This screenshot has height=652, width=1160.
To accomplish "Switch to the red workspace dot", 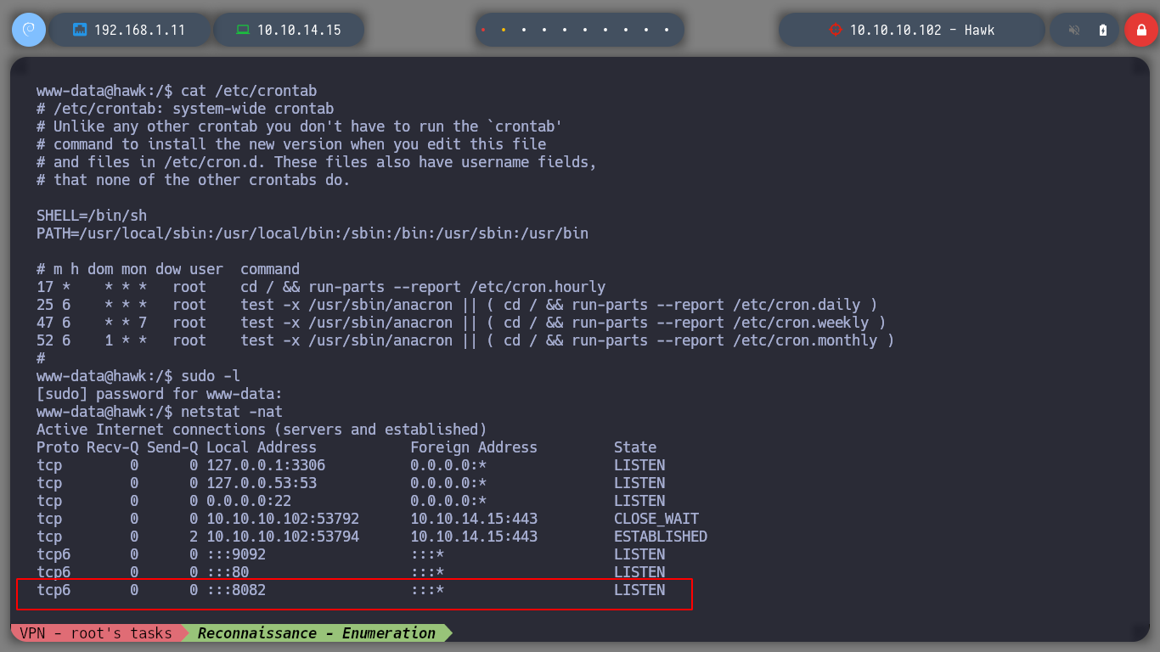I will [483, 30].
